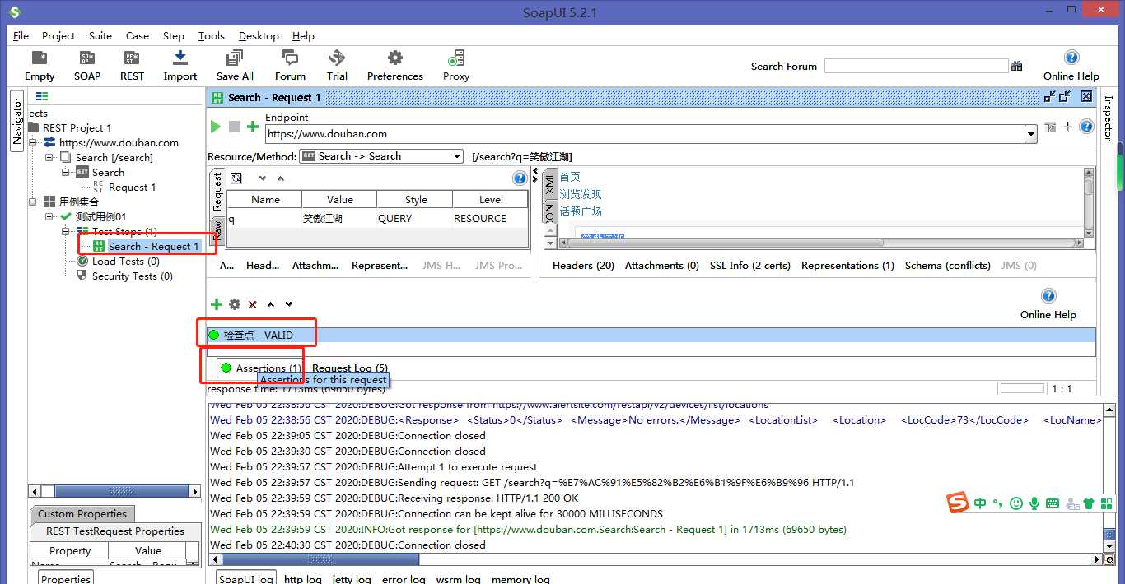Open response Headers (20) tab

(x=583, y=265)
